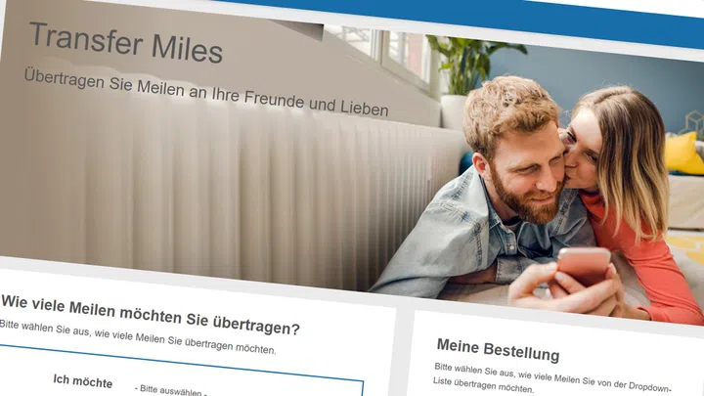Click the smartphone in the hero photo
The width and height of the screenshot is (704, 396).
click(x=584, y=265)
